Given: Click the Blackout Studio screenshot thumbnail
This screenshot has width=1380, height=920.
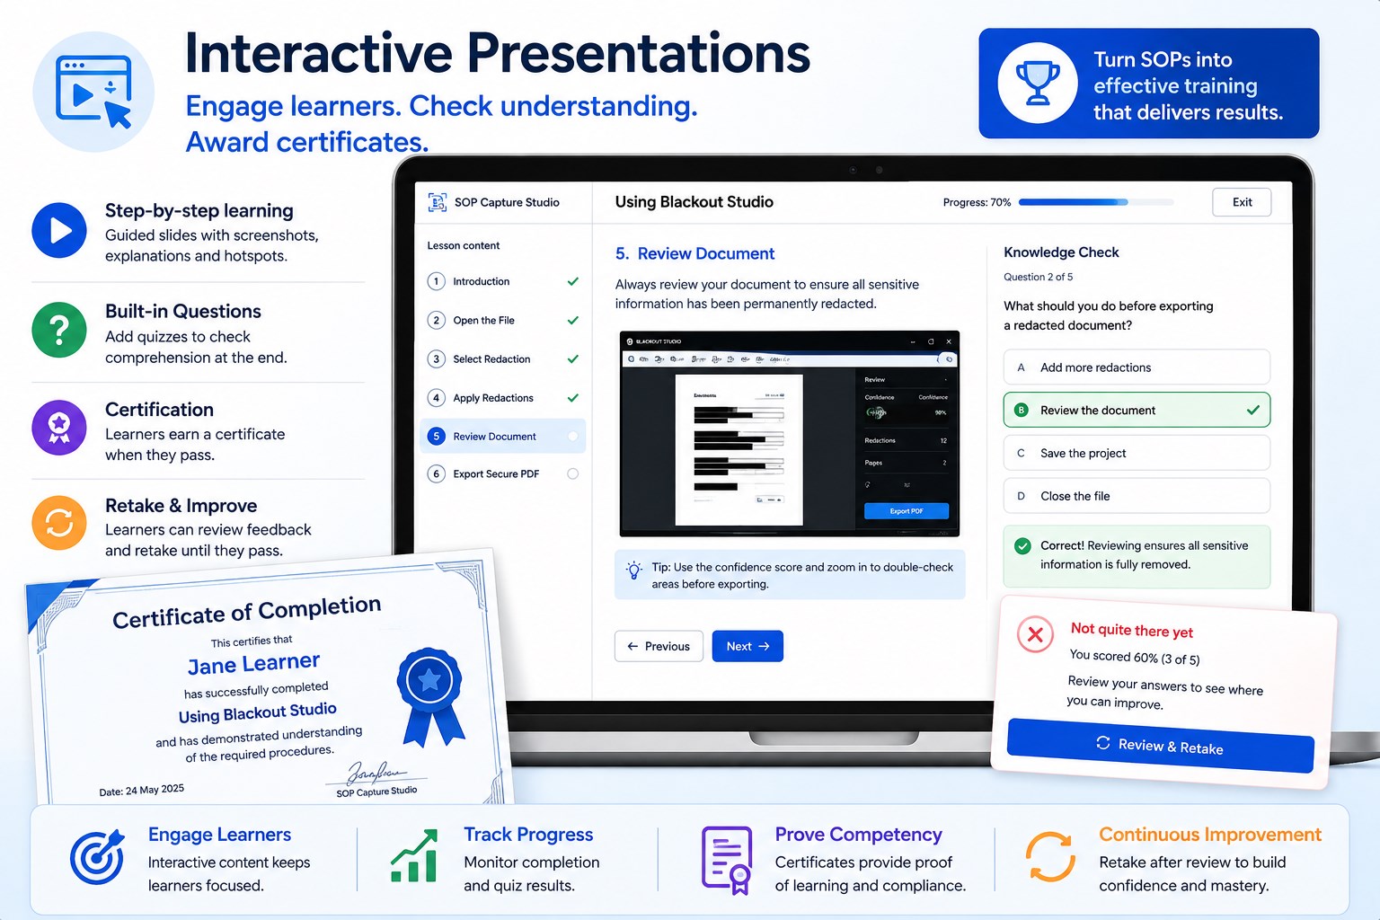Looking at the screenshot, I should click(790, 434).
